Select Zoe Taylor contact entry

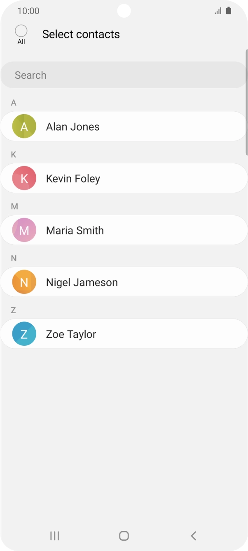point(124,334)
